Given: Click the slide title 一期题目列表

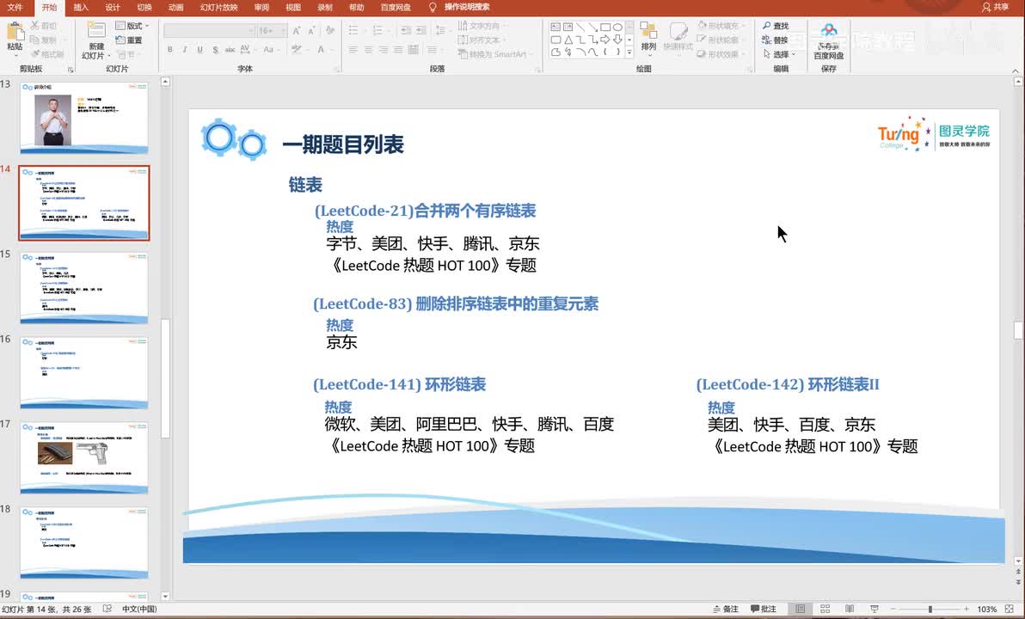Looking at the screenshot, I should click(343, 144).
